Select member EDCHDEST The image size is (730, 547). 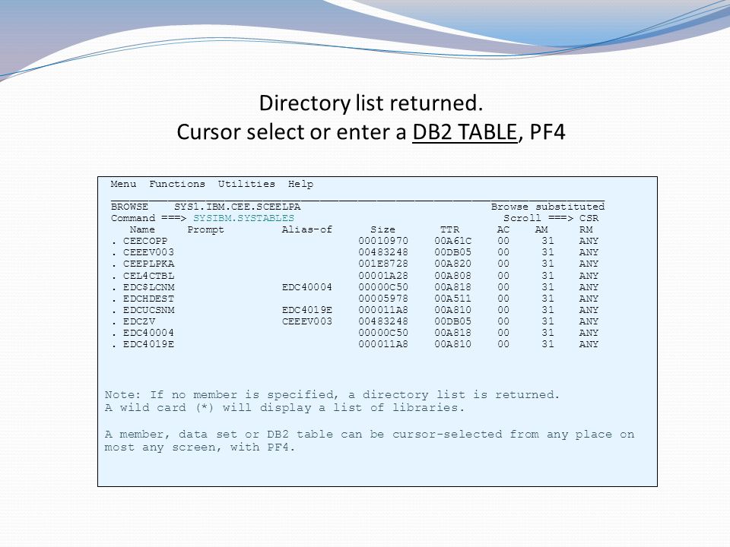coord(148,299)
